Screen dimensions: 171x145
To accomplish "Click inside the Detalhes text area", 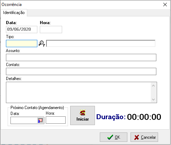I will pos(79,92).
